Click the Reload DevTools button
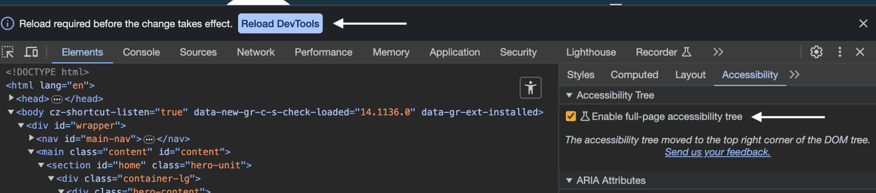This screenshot has height=193, width=876. pos(280,23)
